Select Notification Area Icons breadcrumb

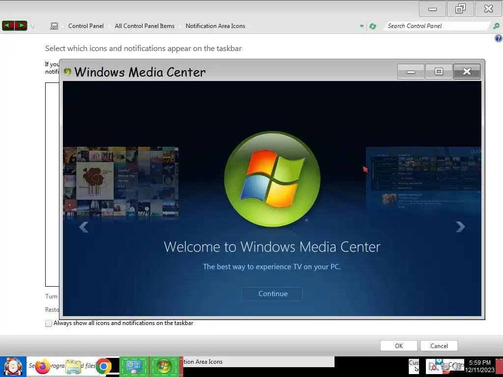(215, 26)
